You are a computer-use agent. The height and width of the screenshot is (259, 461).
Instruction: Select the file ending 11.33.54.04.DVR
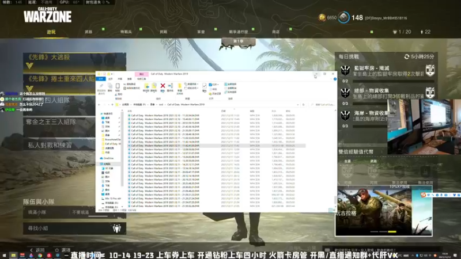[x=165, y=116]
